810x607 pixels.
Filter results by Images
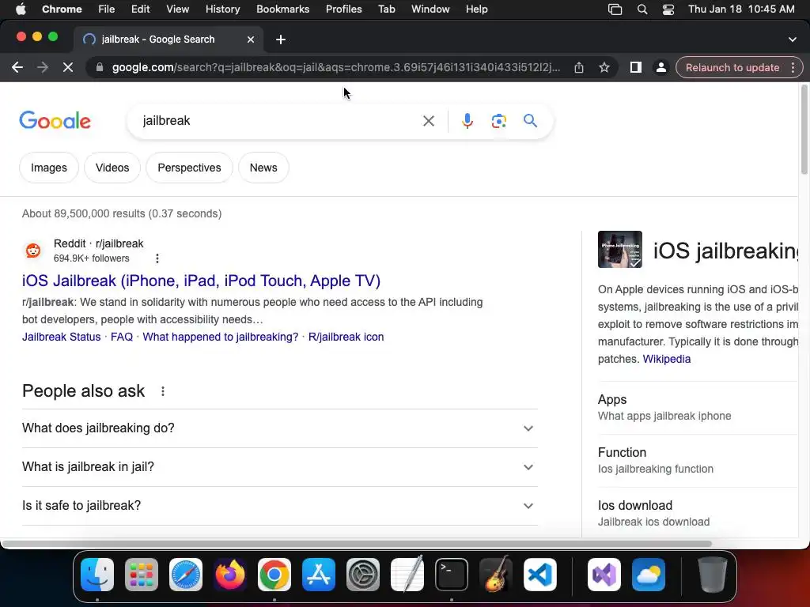click(x=49, y=168)
